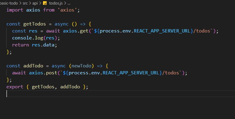
Task: Click 'axios.post' call in addTodo
Action: (43, 73)
